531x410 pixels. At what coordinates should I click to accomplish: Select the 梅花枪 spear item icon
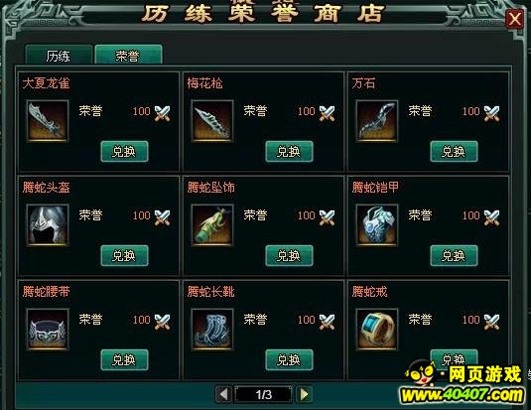tap(212, 121)
